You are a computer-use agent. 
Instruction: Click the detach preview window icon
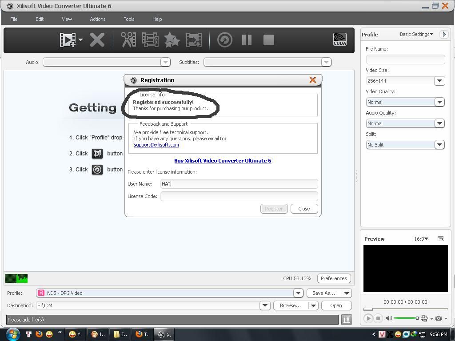[x=440, y=238]
